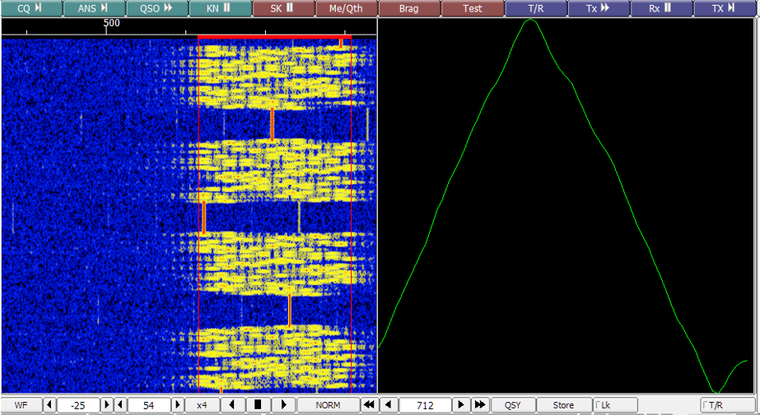Store the current frequency

tap(564, 405)
